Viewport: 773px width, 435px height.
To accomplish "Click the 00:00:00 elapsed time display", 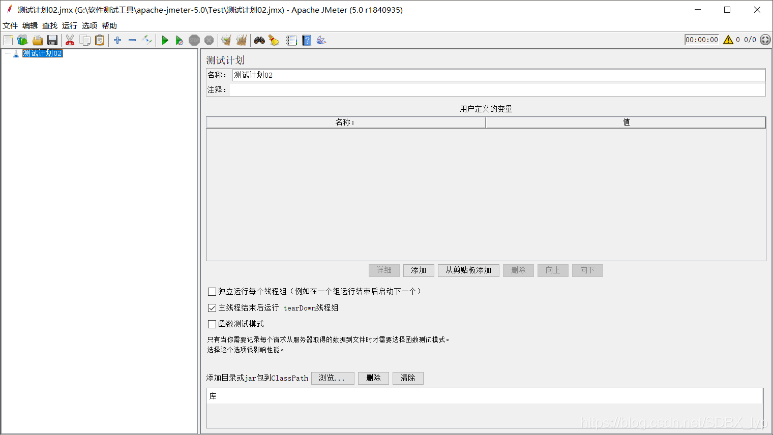I will click(x=702, y=40).
